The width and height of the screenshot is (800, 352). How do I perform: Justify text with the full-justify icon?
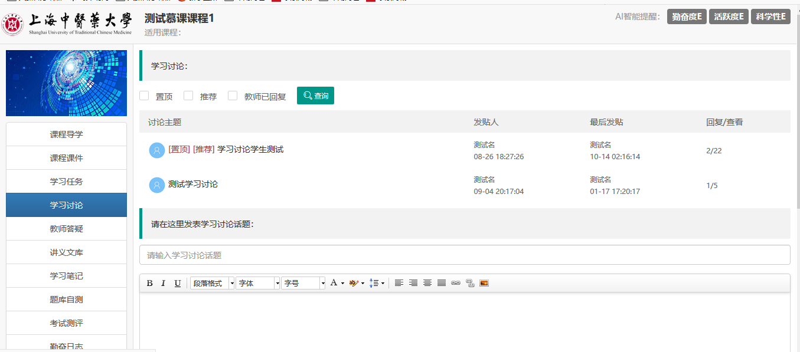(x=442, y=283)
